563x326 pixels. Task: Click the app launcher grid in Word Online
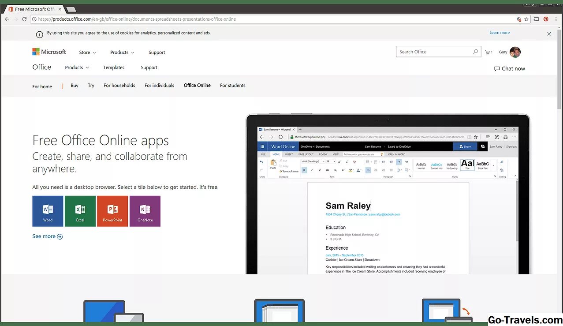coord(262,146)
